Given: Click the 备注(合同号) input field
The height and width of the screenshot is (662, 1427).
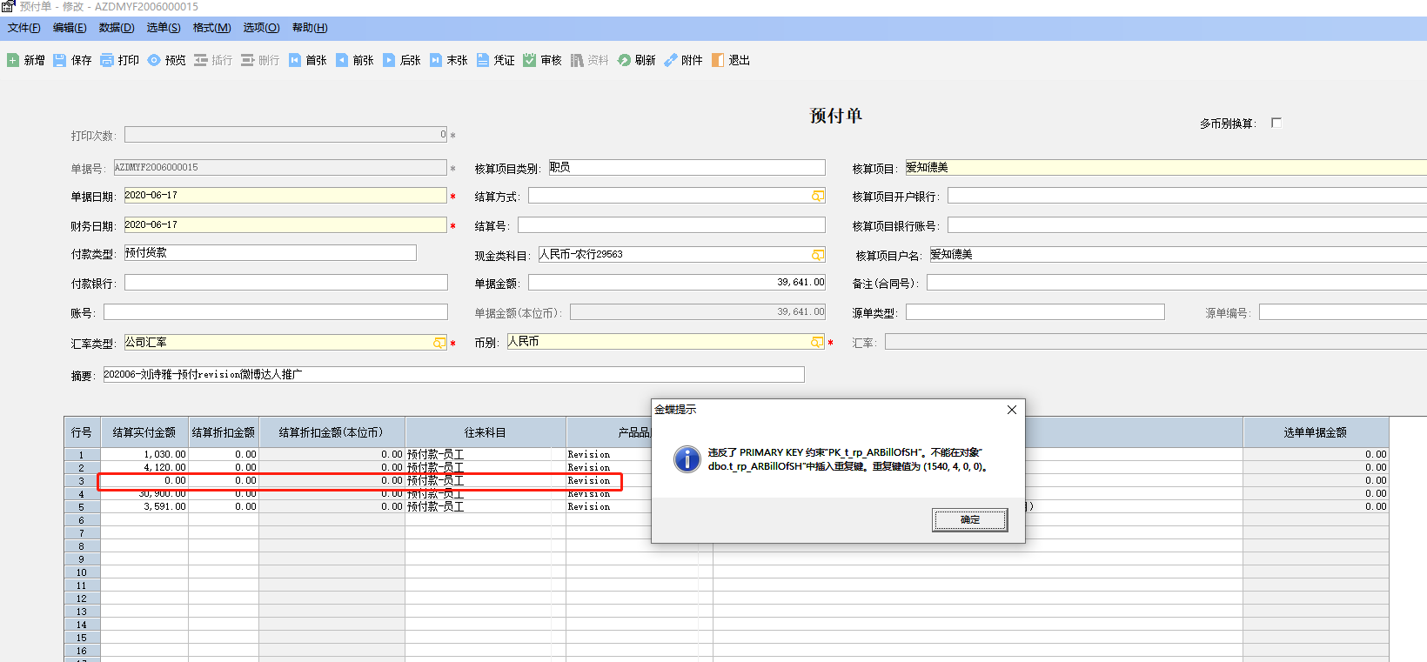Looking at the screenshot, I should pyautogui.click(x=1176, y=283).
